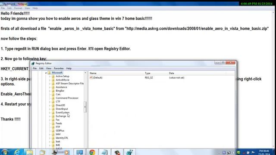The image size is (276, 155).
Task: Click the Notepad line starting 'Hello Friends'
Action: (15, 13)
